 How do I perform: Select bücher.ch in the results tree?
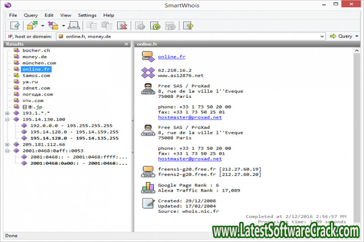pyautogui.click(x=36, y=50)
